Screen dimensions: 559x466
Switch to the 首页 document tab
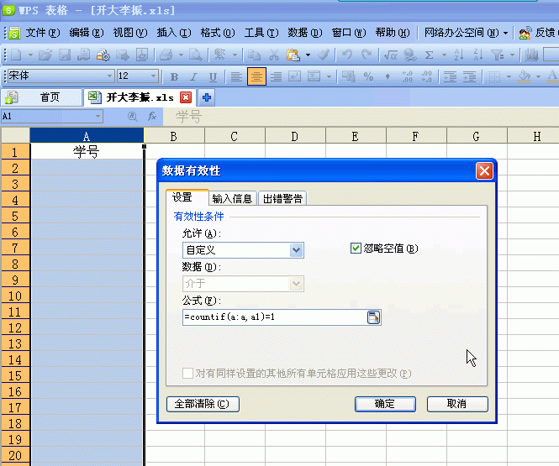click(42, 97)
